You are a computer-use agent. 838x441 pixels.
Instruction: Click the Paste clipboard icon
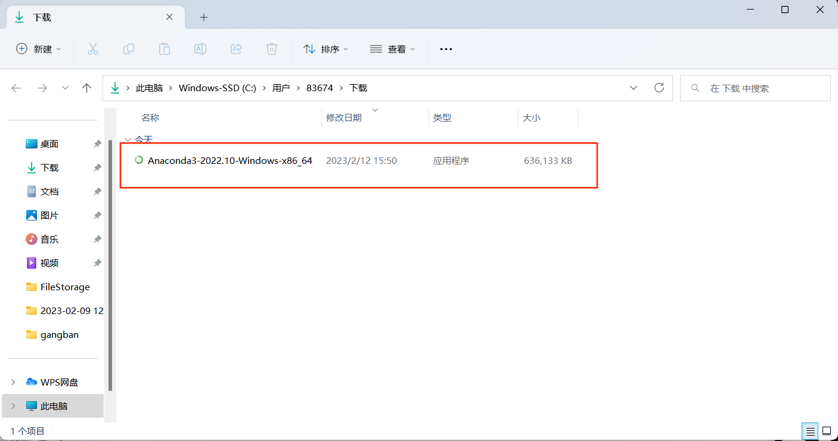click(164, 49)
